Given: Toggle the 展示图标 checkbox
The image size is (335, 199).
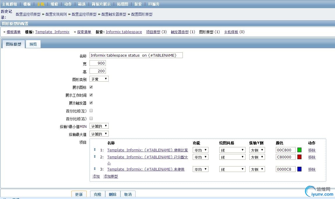Looking at the screenshot, I should point(91,87).
